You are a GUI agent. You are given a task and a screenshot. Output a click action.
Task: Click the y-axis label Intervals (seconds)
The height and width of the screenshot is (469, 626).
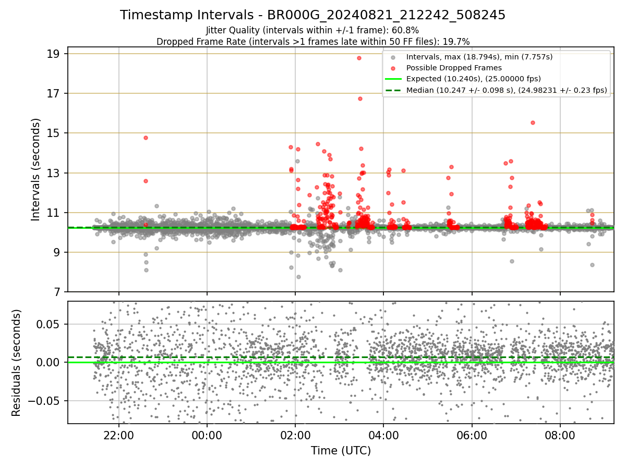pyautogui.click(x=36, y=169)
